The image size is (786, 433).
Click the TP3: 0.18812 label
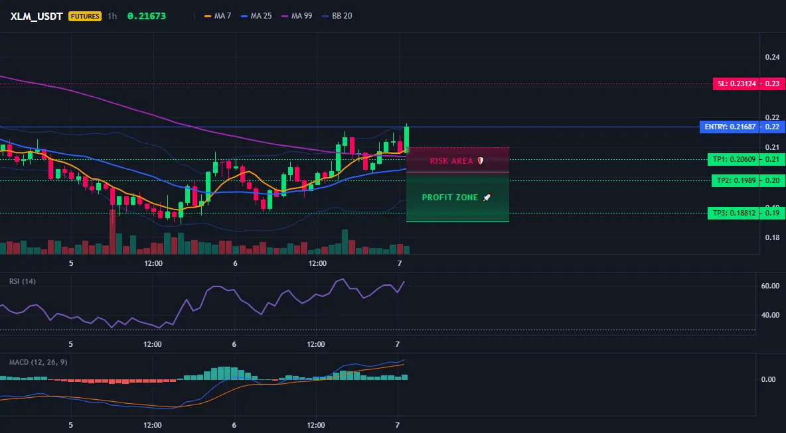(732, 214)
